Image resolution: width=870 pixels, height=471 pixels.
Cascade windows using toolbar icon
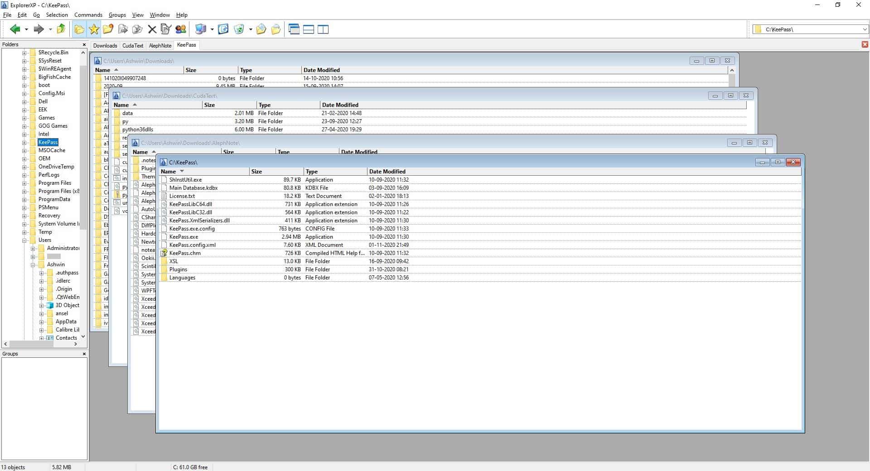coord(294,29)
